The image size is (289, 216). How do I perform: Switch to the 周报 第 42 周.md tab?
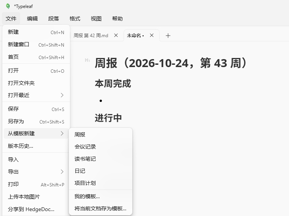tap(91, 36)
